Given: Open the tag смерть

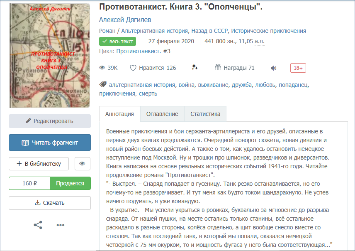Looking at the screenshot, I should click(x=148, y=94).
